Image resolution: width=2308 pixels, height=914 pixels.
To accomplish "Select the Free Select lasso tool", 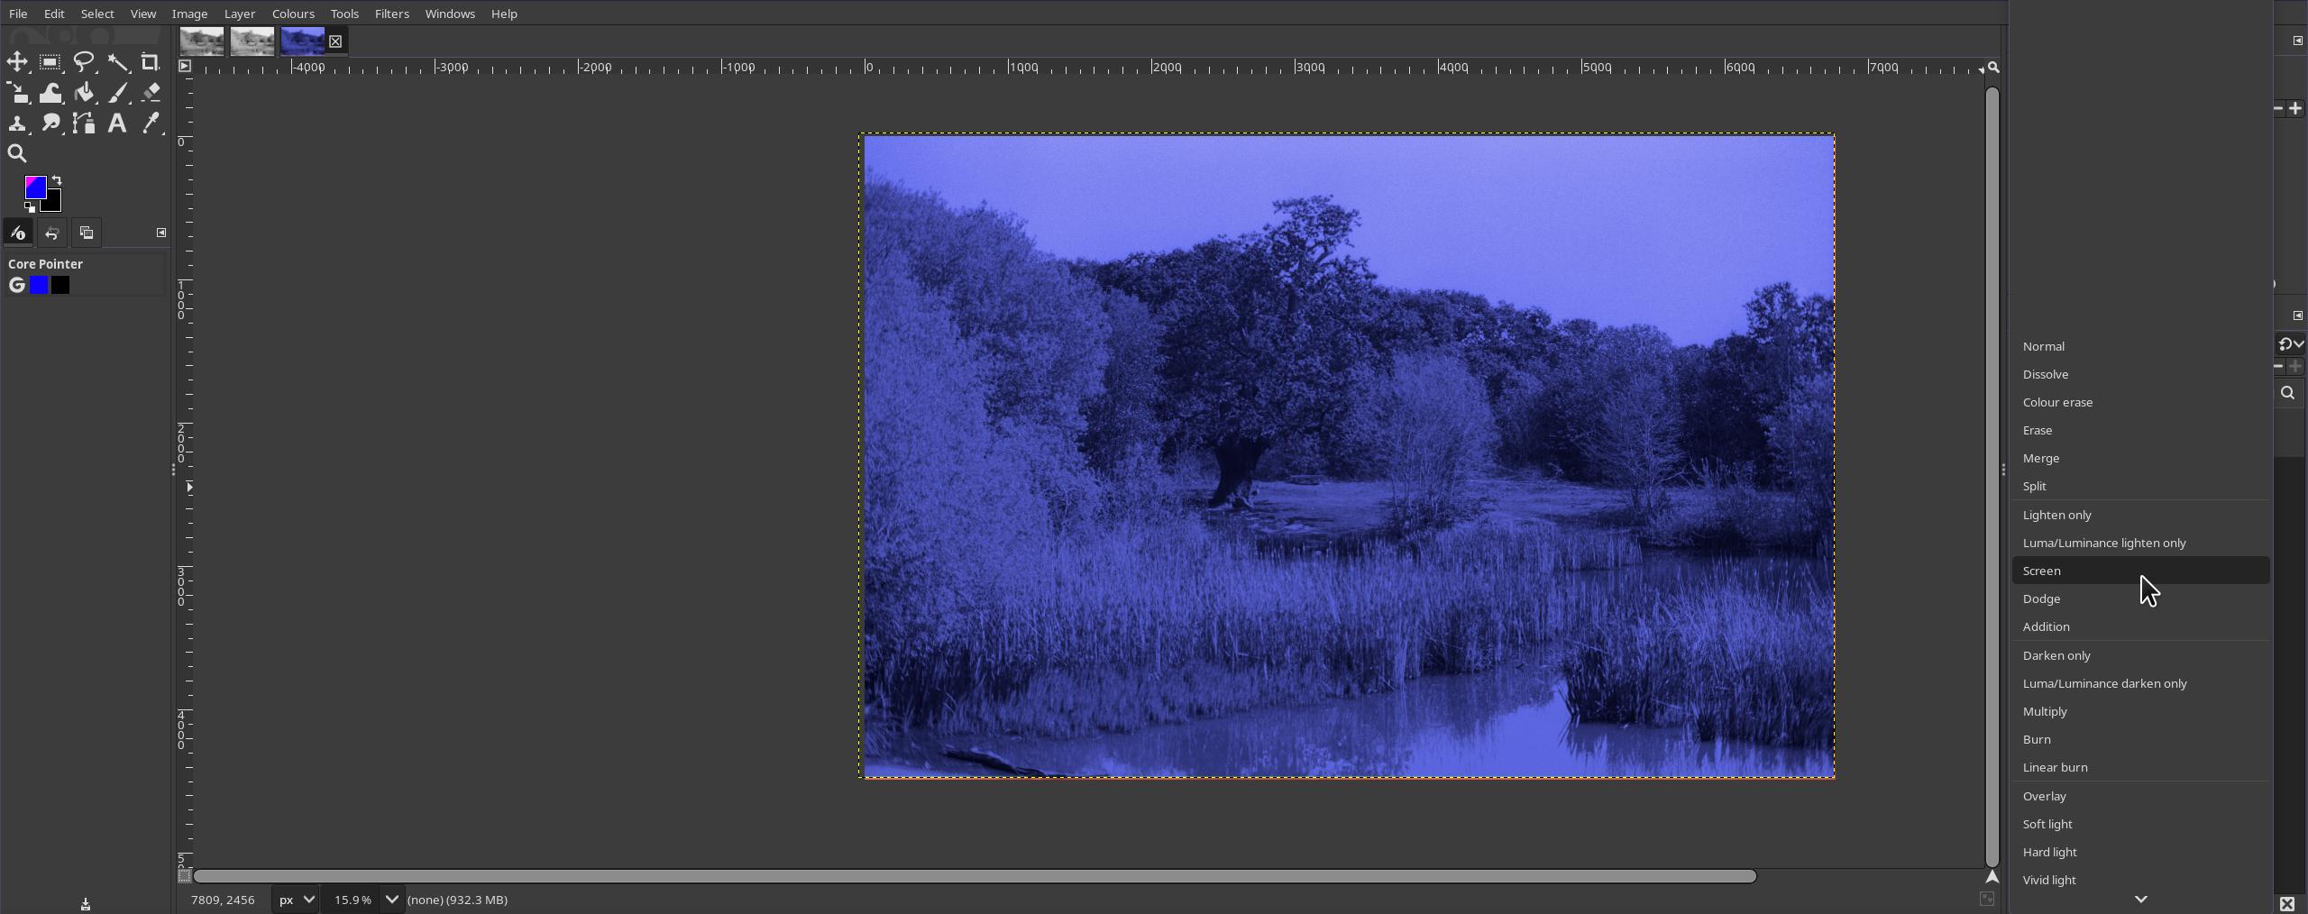I will pos(84,62).
